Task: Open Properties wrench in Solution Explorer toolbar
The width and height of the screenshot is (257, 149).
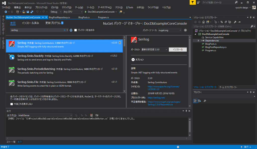Action: point(235,22)
